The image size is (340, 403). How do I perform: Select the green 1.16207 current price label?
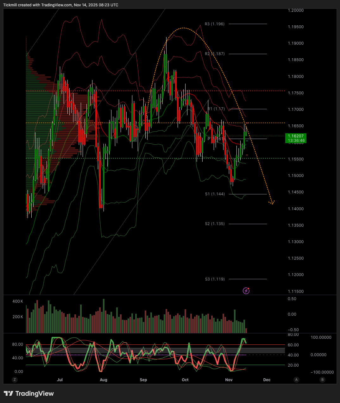296,138
